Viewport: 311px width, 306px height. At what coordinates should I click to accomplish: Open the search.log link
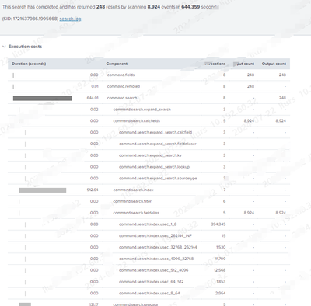[70, 19]
